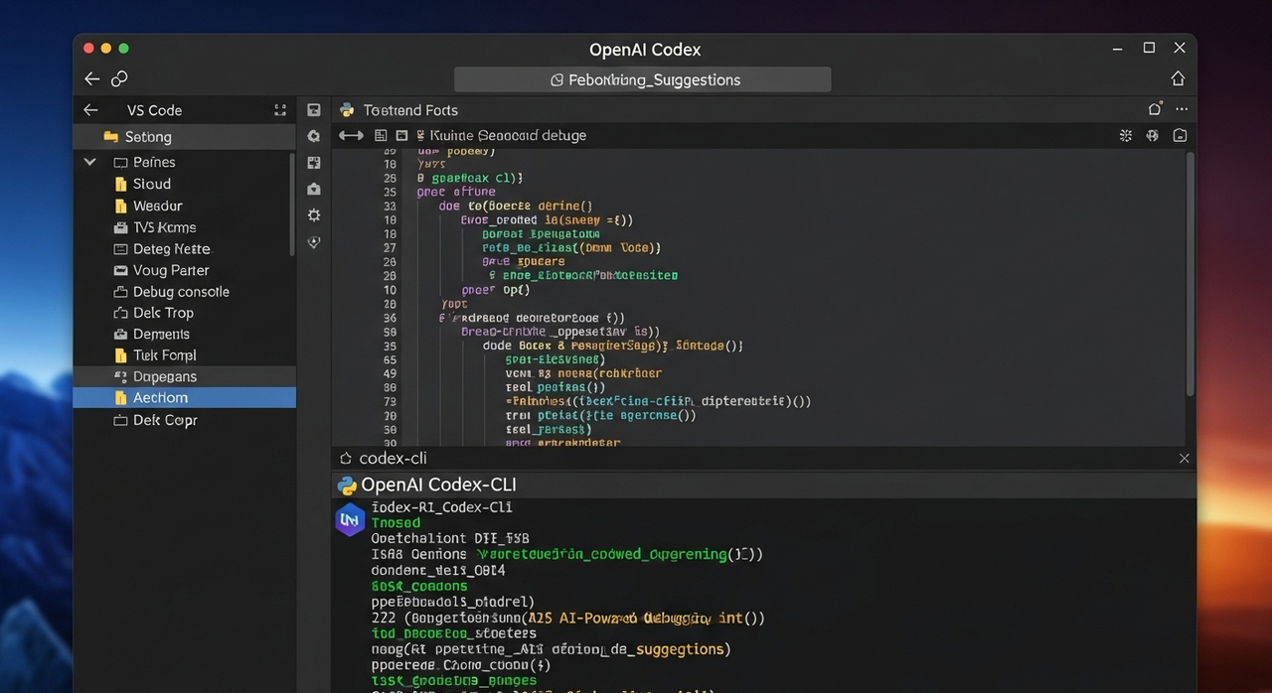The image size is (1272, 693).
Task: Click the house icon with notification dot
Action: tap(1155, 109)
